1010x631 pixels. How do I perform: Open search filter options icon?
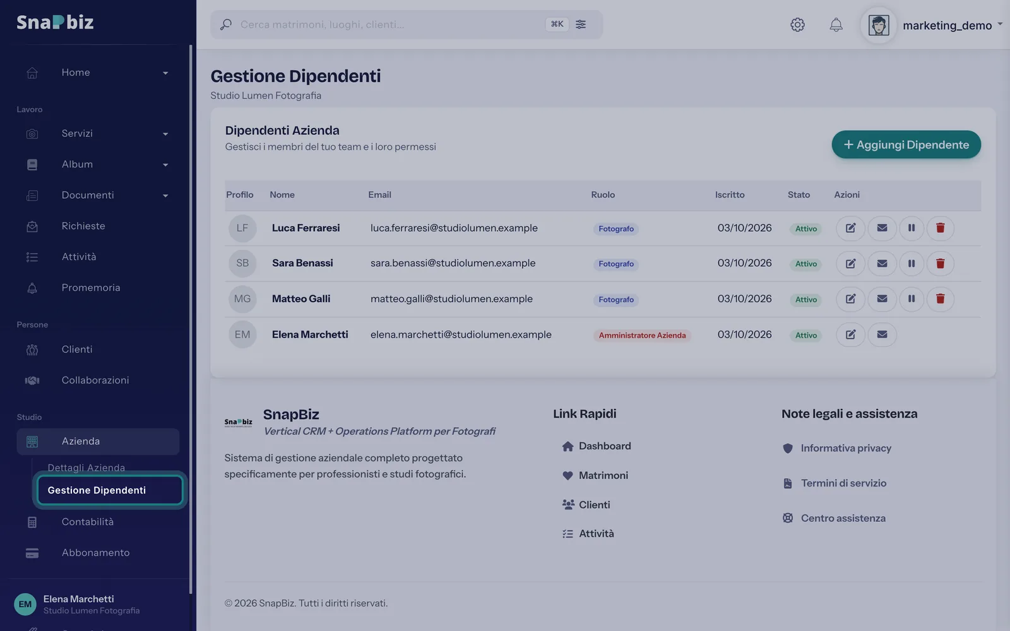pos(581,24)
